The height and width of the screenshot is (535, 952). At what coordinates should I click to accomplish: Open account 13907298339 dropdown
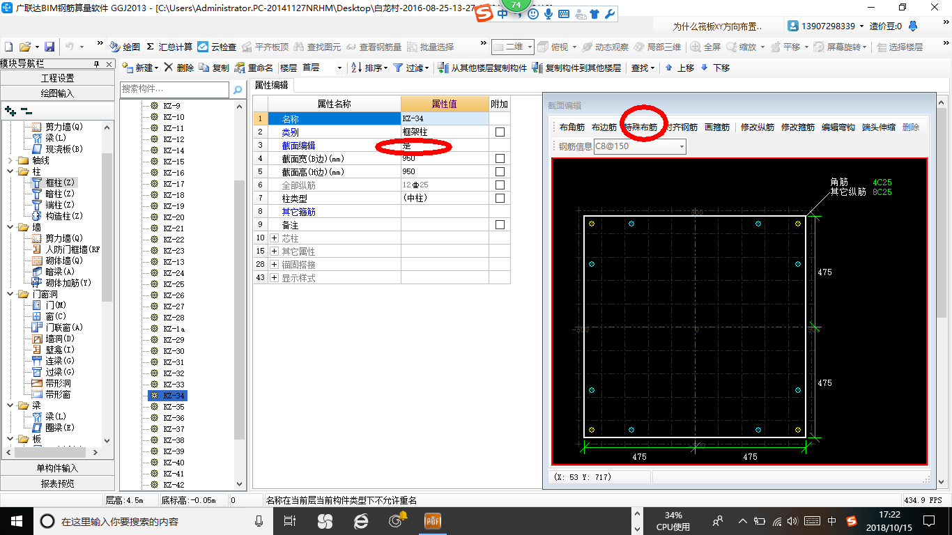click(826, 26)
